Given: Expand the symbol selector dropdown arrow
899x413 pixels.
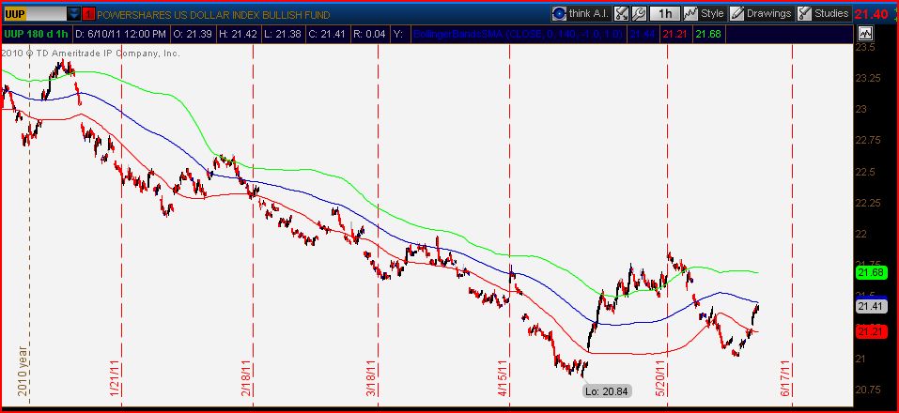Looking at the screenshot, I should 74,14.
